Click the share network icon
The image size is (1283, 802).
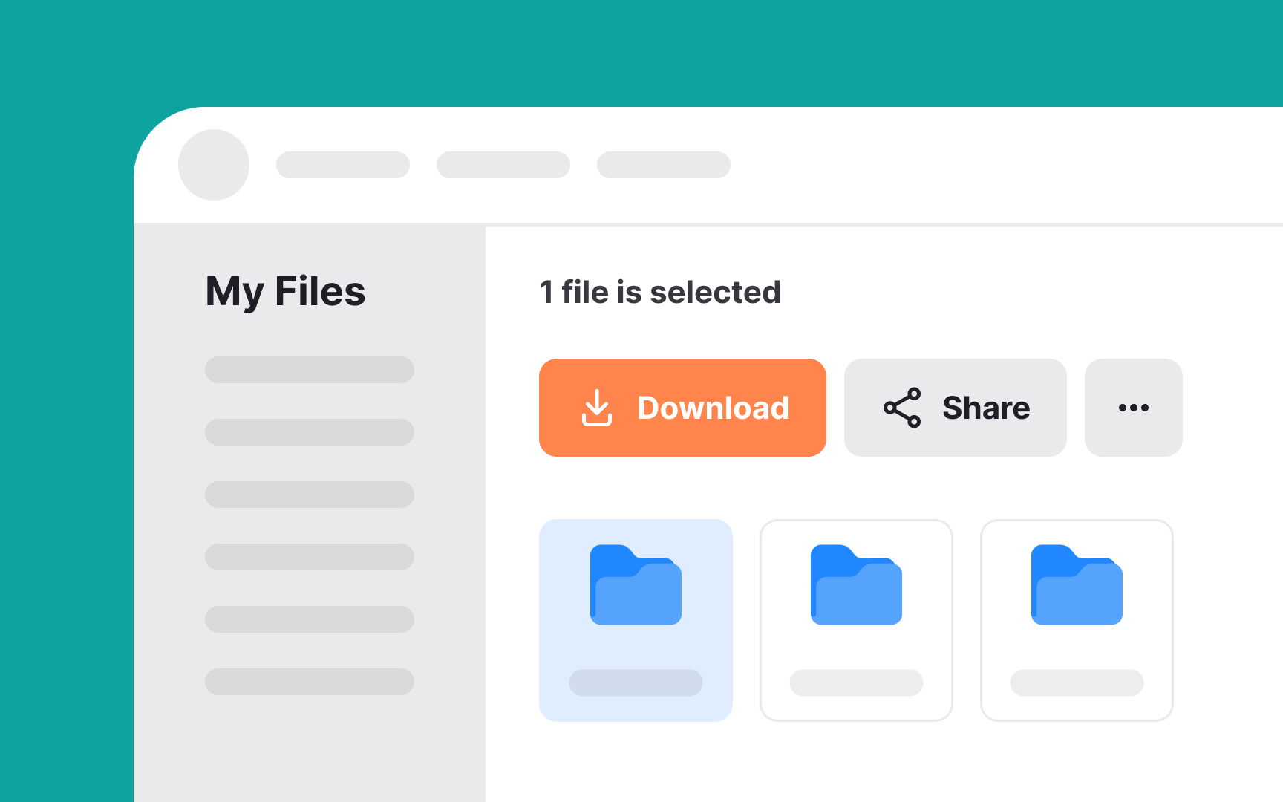click(x=901, y=408)
